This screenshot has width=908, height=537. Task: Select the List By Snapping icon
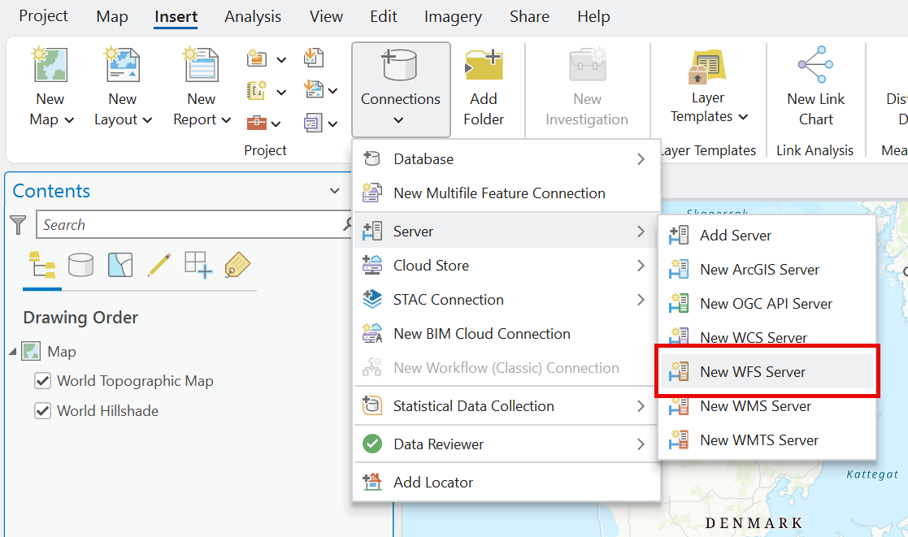point(198,265)
